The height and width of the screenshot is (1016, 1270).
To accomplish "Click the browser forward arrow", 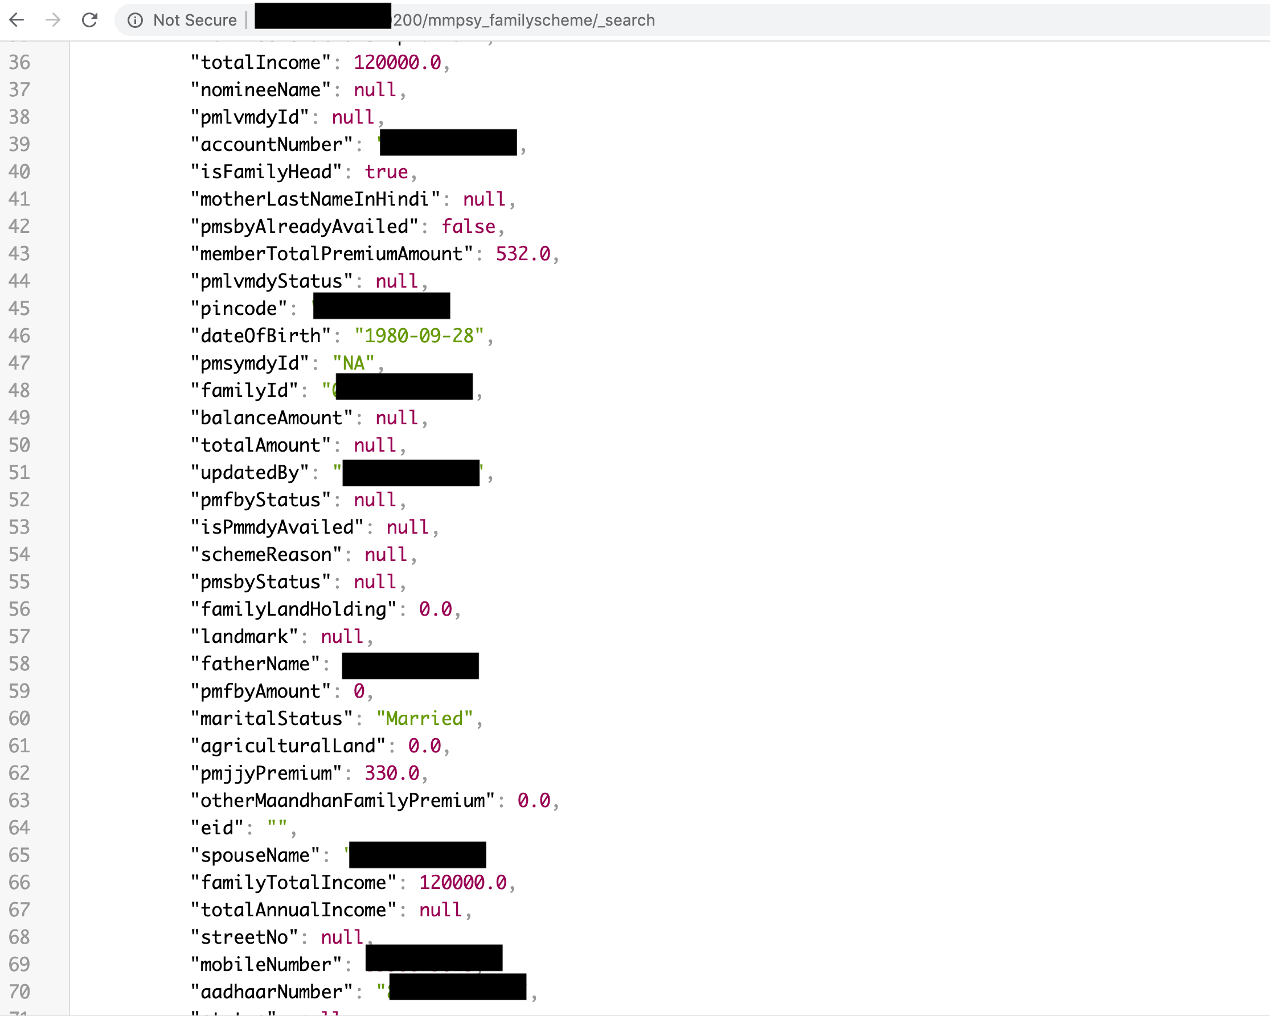I will pos(53,20).
